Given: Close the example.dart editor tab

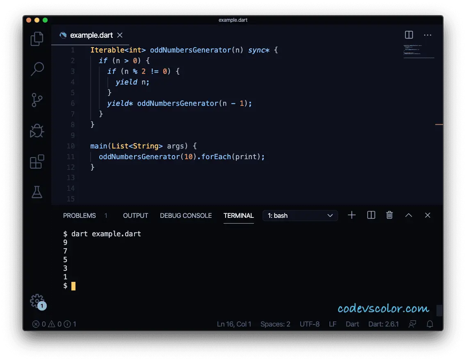Looking at the screenshot, I should pyautogui.click(x=120, y=35).
